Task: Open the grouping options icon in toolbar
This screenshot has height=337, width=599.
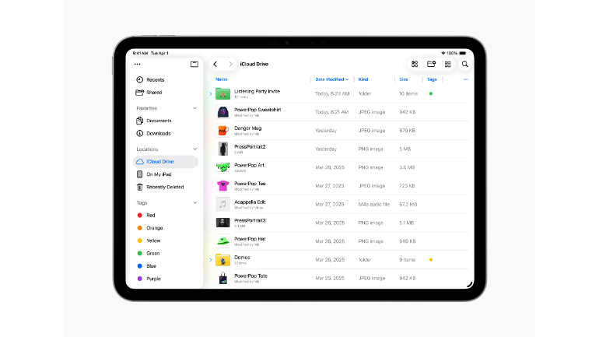Action: point(415,64)
